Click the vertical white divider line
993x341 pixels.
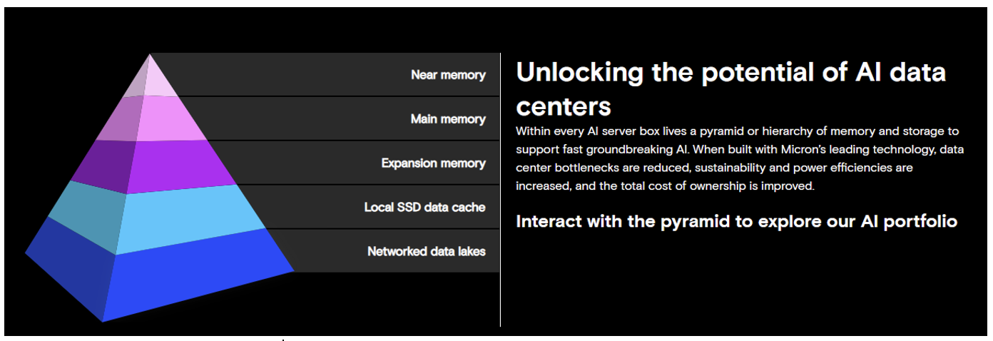[500, 190]
